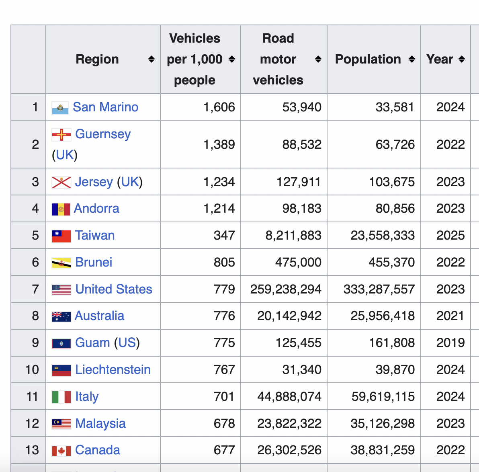This screenshot has width=479, height=472.
Task: Click the Brunei flag icon
Action: click(x=61, y=263)
